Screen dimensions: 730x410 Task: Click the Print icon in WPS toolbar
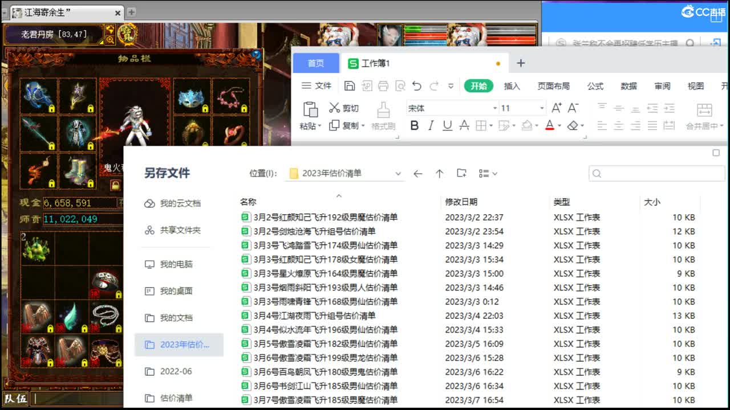pyautogui.click(x=383, y=86)
